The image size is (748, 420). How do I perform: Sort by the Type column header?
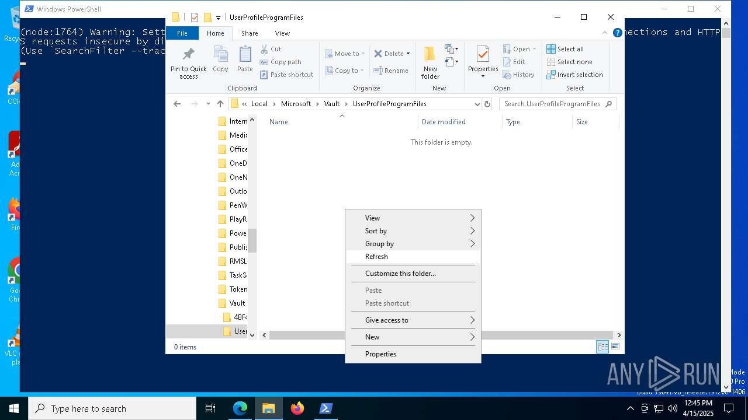pos(537,122)
